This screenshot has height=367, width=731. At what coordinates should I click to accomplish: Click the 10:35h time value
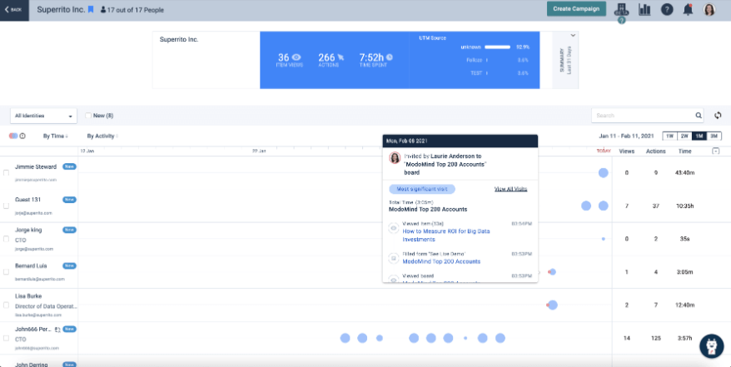685,206
